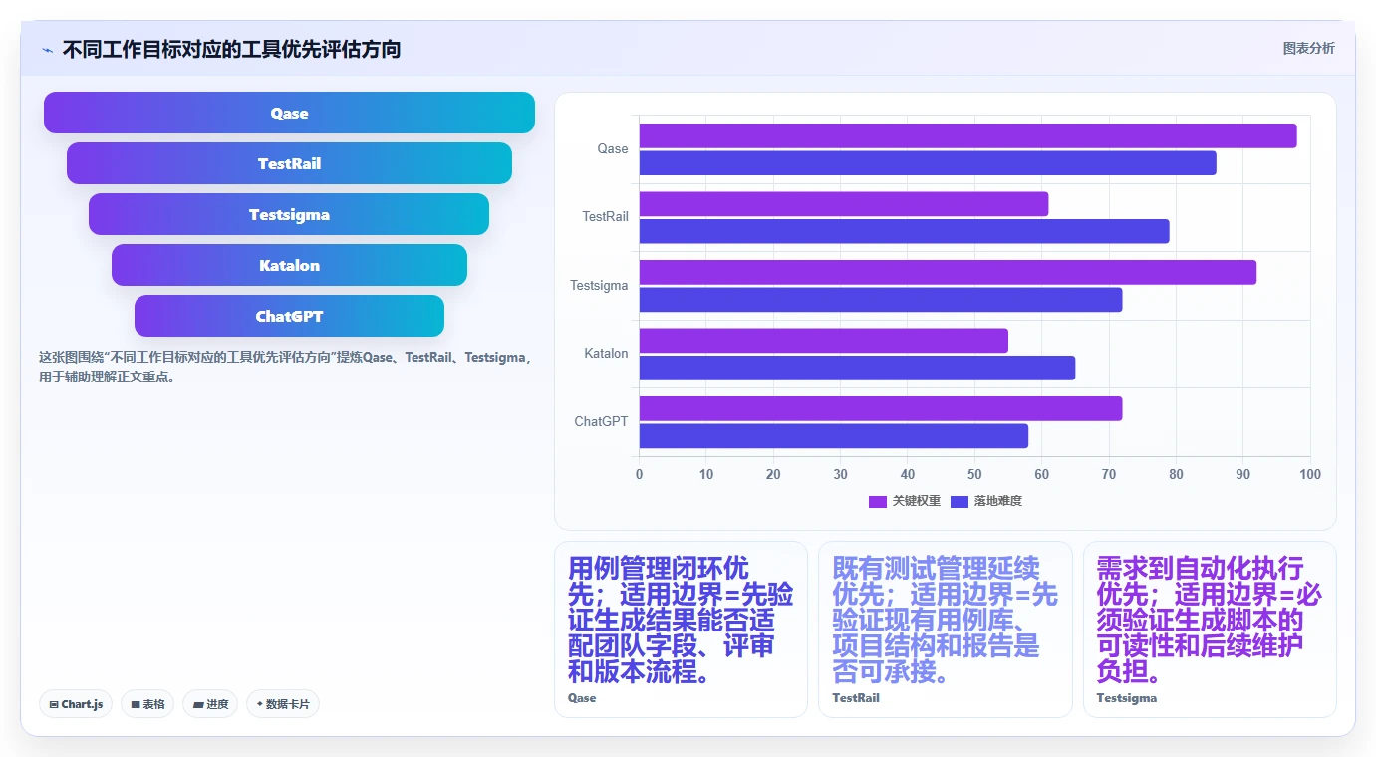This screenshot has width=1376, height=757.
Task: Select the Testsigma funnel bar
Action: (289, 214)
